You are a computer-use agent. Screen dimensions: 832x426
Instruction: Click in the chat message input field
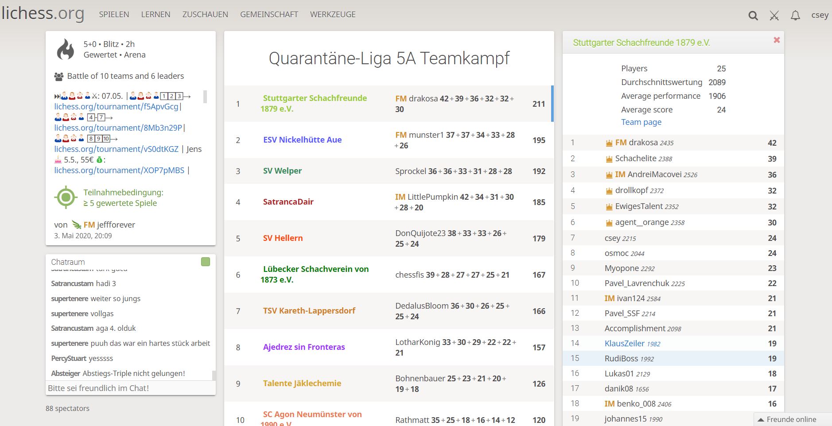pyautogui.click(x=131, y=388)
